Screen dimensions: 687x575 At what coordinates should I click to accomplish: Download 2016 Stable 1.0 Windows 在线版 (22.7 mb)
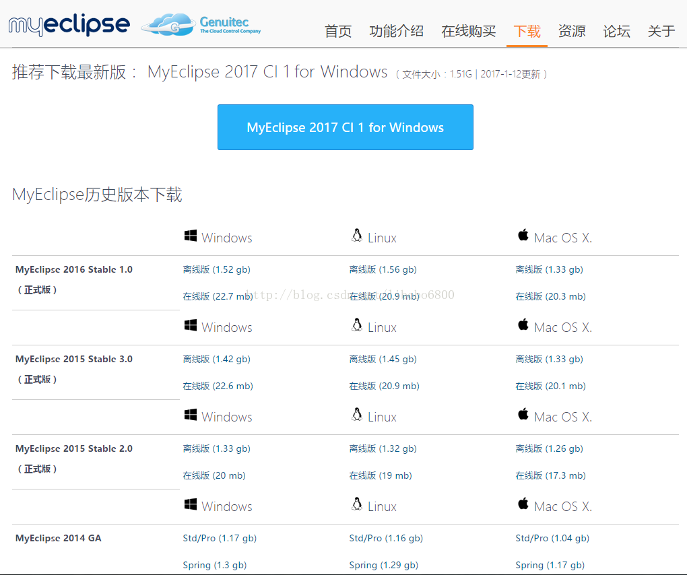(218, 296)
